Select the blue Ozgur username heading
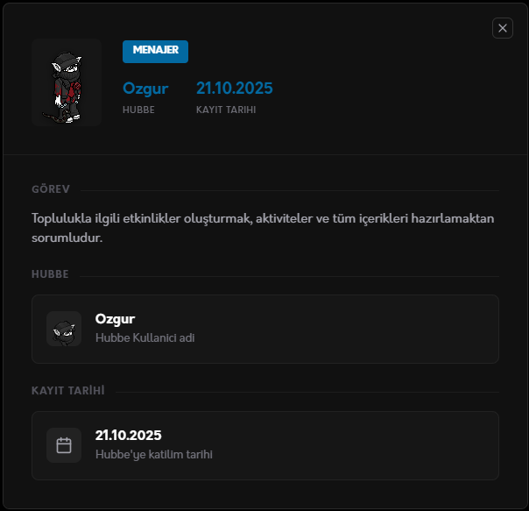The width and height of the screenshot is (529, 511). coord(145,89)
